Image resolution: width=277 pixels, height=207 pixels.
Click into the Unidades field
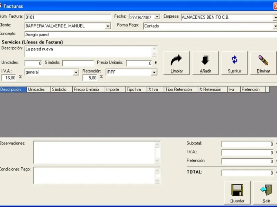point(33,63)
